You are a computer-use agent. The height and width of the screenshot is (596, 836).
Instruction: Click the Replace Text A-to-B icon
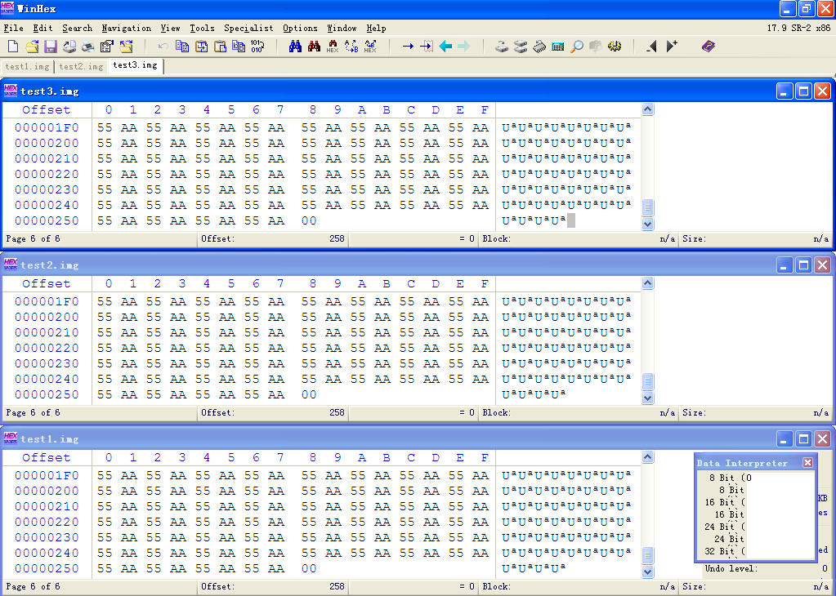(x=351, y=47)
